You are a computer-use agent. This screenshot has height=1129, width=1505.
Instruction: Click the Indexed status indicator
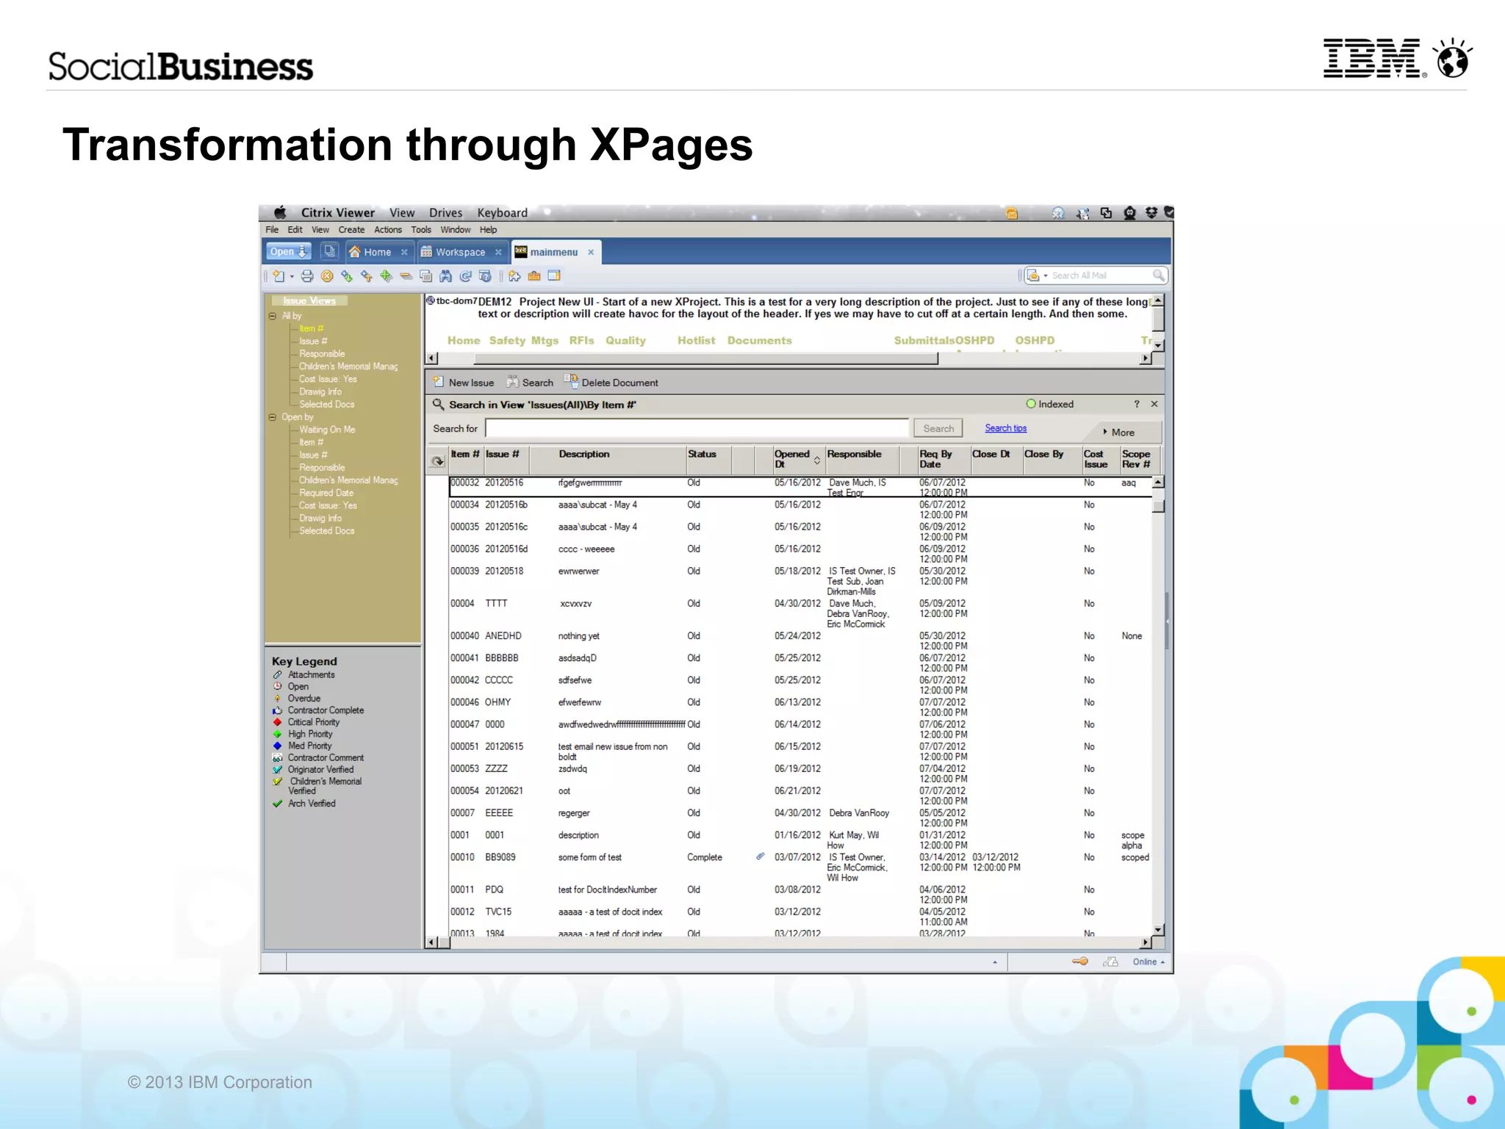tap(1049, 404)
